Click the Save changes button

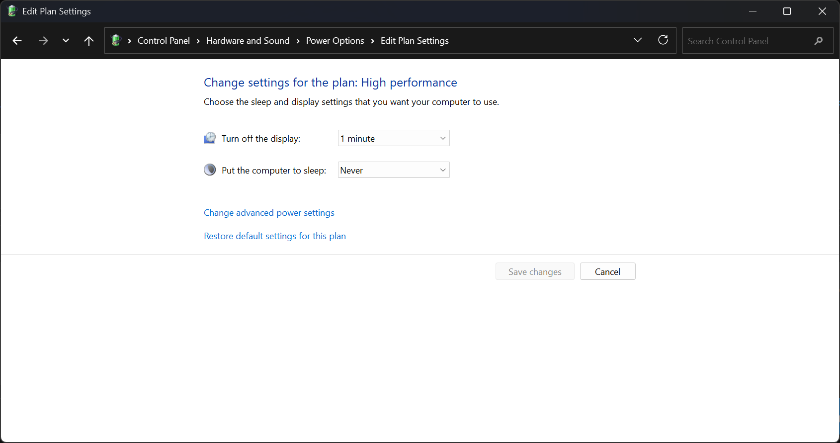click(535, 271)
